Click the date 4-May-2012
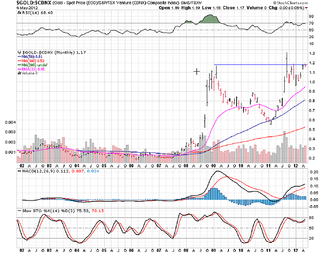This screenshot has height=253, width=323. (x=27, y=8)
